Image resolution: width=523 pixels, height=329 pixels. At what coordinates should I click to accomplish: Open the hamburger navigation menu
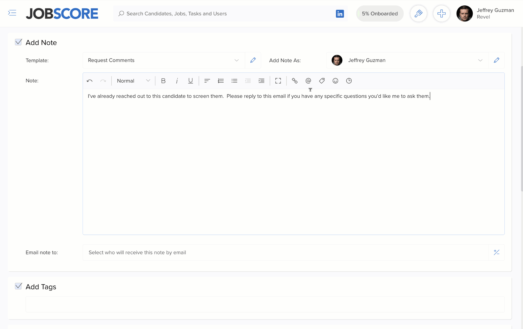[12, 13]
